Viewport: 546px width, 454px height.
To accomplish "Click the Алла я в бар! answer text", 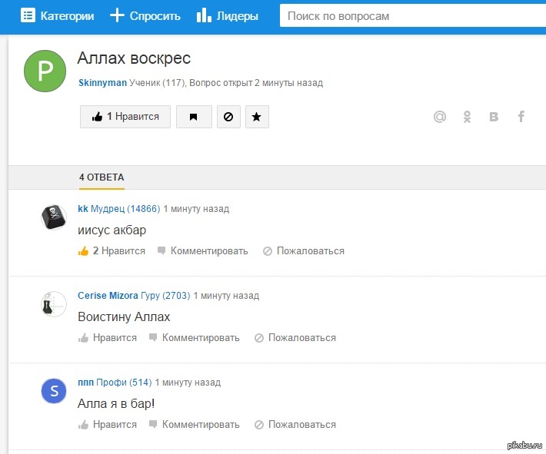I will pos(116,404).
